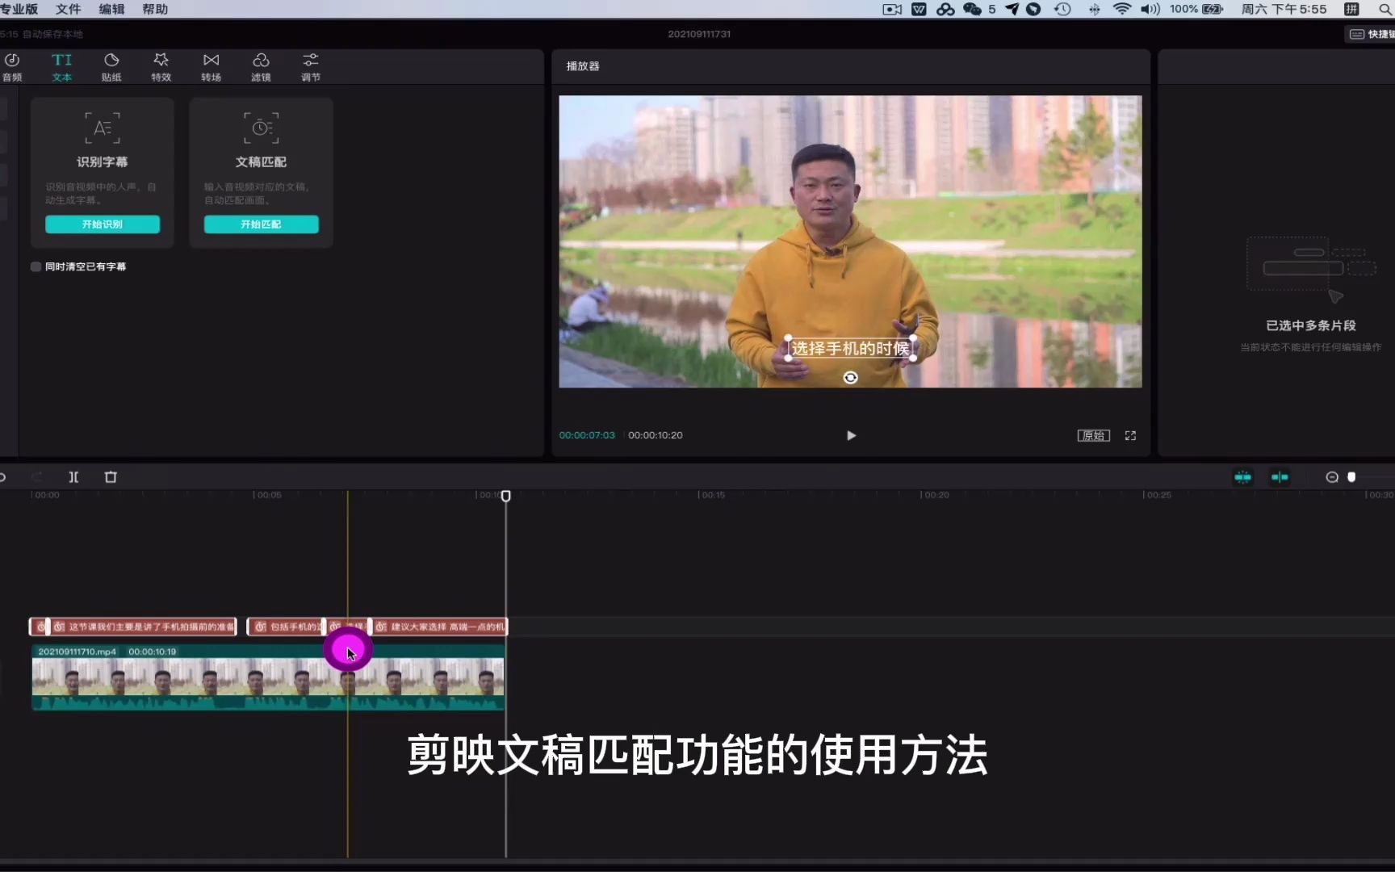Open the macOS volume menu
The image size is (1395, 872).
pyautogui.click(x=1150, y=9)
